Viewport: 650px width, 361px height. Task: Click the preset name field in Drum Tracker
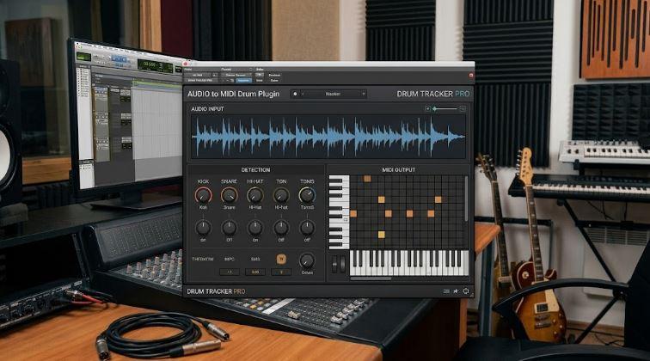[333, 94]
